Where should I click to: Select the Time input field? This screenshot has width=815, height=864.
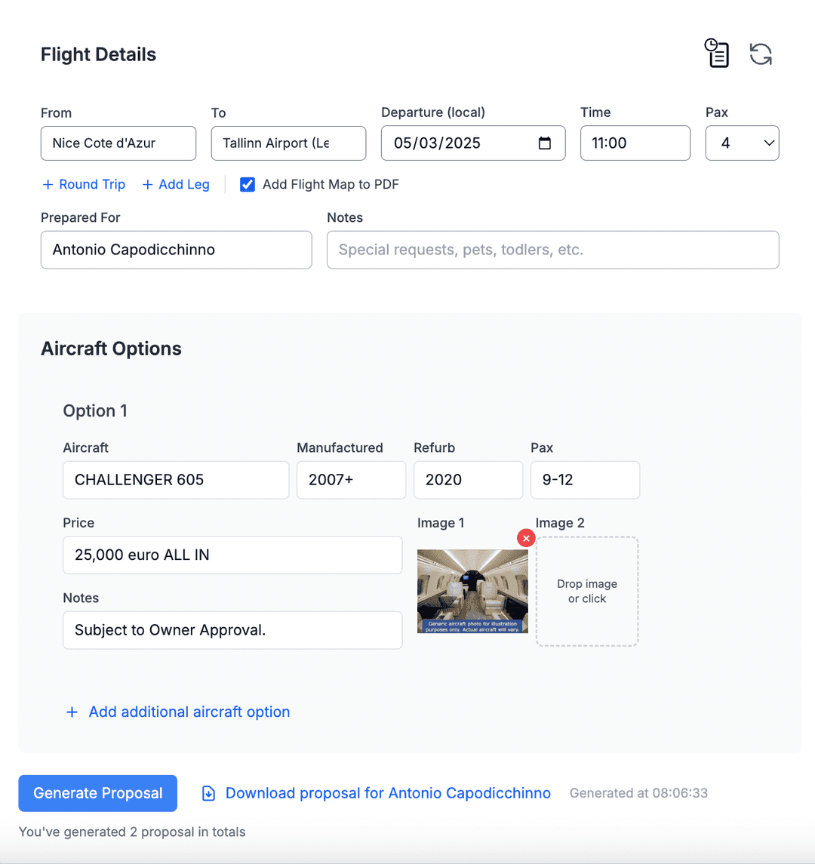point(635,143)
